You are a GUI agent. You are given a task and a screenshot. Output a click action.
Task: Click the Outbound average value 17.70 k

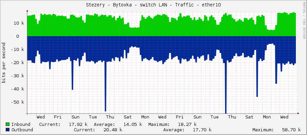pos(202,130)
